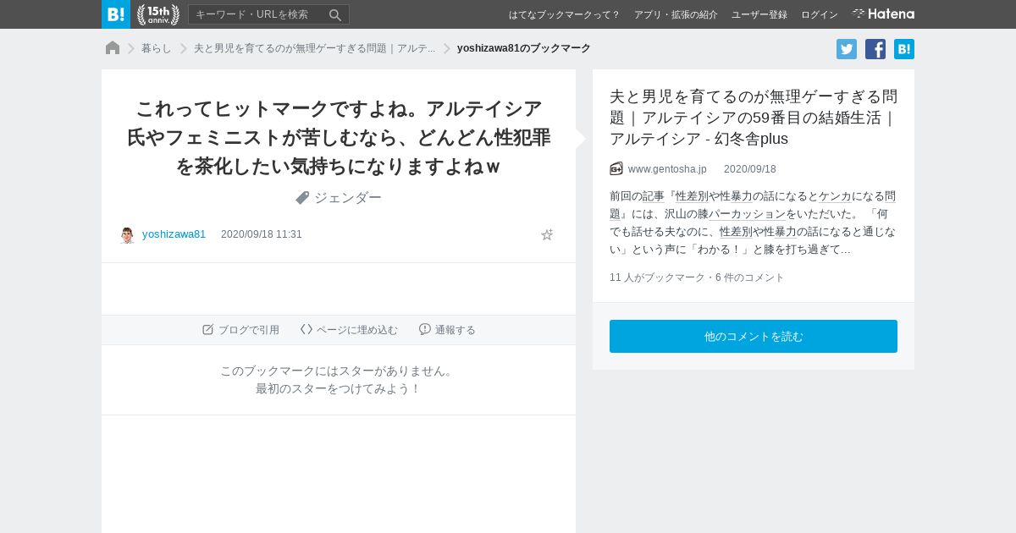The image size is (1016, 533).
Task: Share on Facebook
Action: tap(875, 49)
